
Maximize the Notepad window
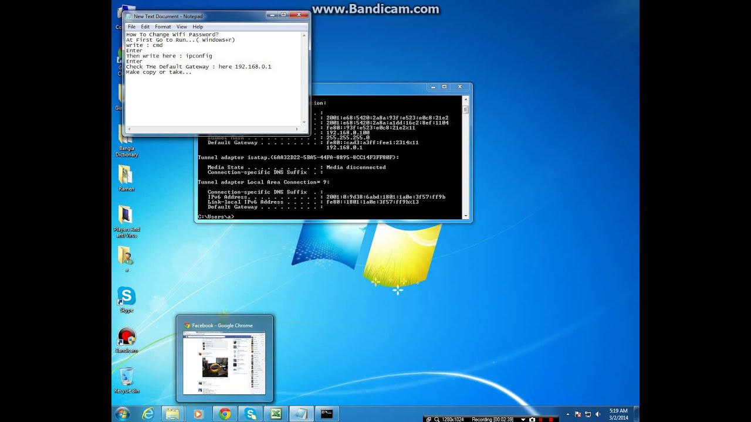point(283,15)
